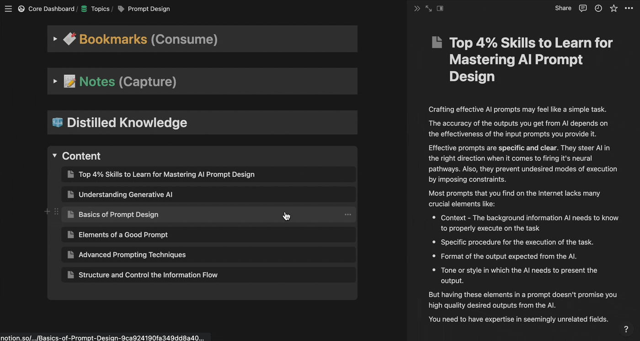
Task: Collapse the Content section
Action: 54,156
